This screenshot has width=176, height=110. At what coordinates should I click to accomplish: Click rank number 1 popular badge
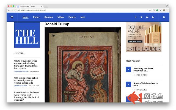128,70
